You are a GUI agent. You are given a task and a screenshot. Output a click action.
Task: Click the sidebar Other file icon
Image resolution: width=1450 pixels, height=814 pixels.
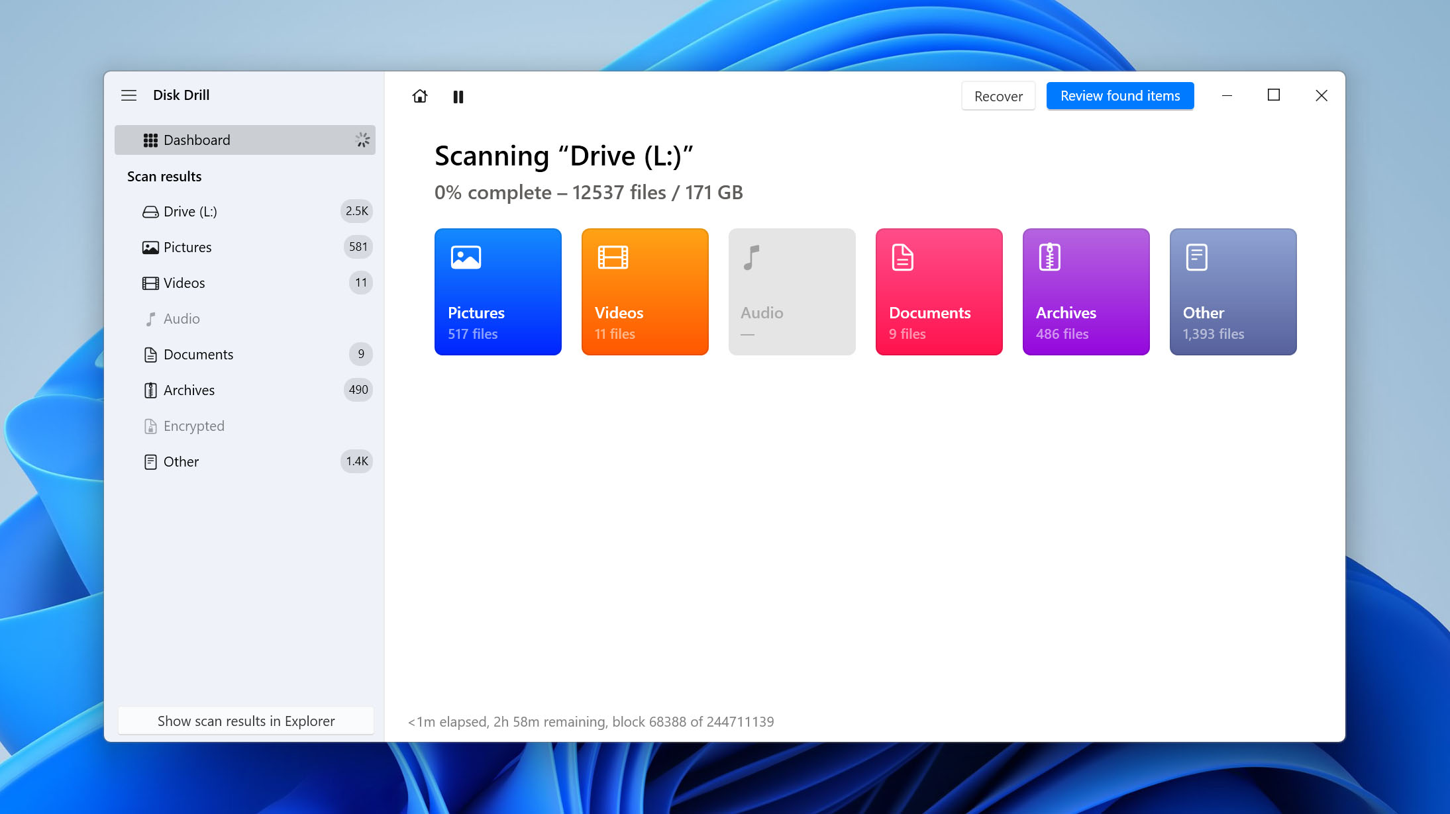pyautogui.click(x=150, y=462)
